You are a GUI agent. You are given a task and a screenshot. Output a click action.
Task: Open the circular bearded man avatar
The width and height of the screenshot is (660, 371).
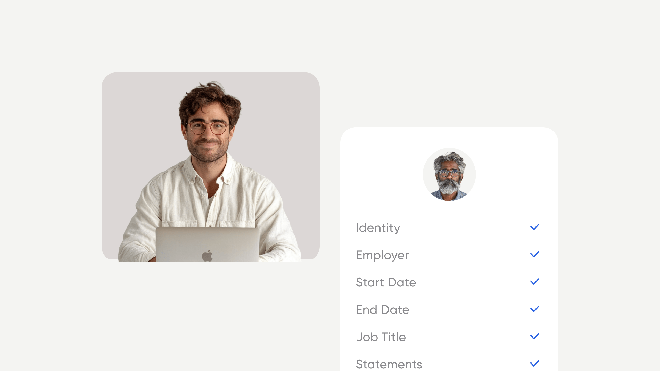click(449, 174)
